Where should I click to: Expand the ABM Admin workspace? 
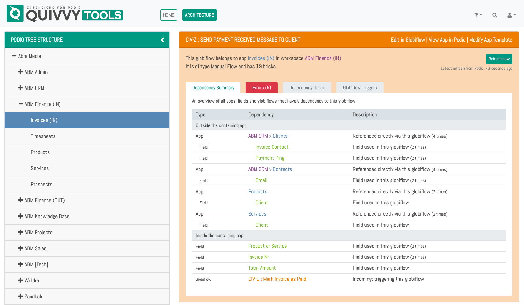(20, 72)
